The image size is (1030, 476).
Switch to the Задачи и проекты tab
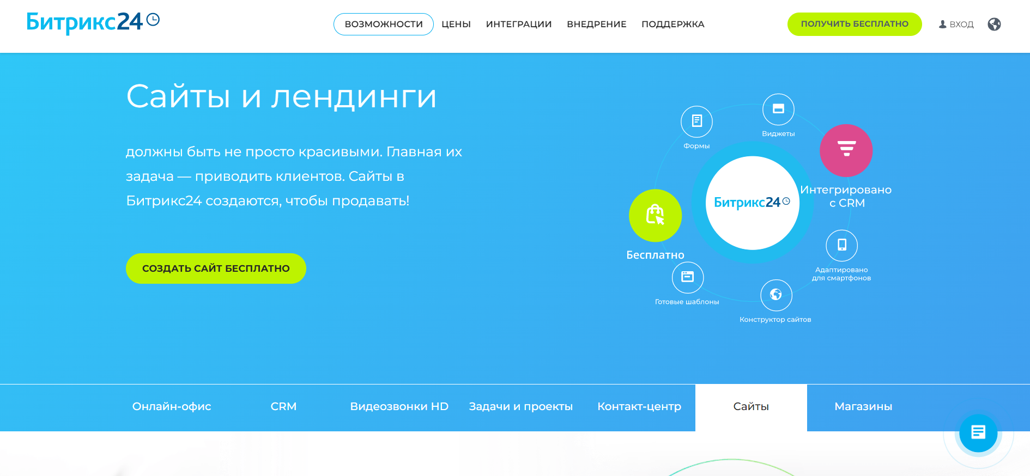point(521,407)
